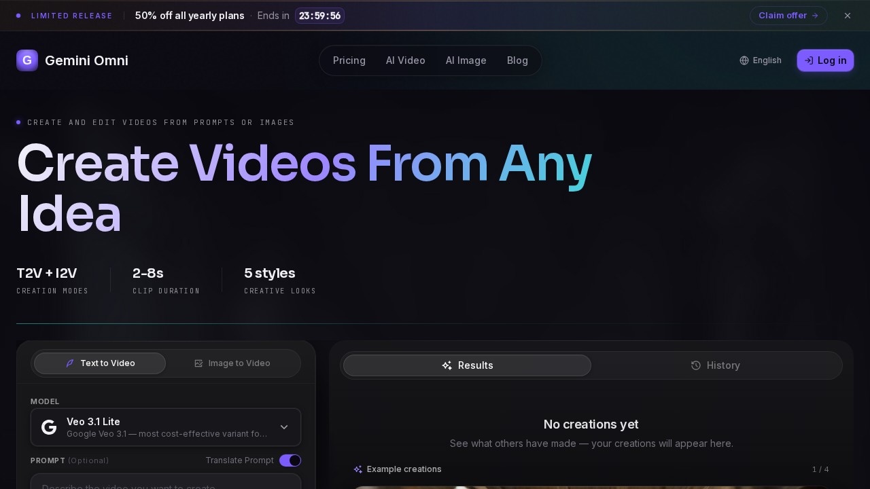Click the 'T2V + I2V' stat

[x=47, y=273]
